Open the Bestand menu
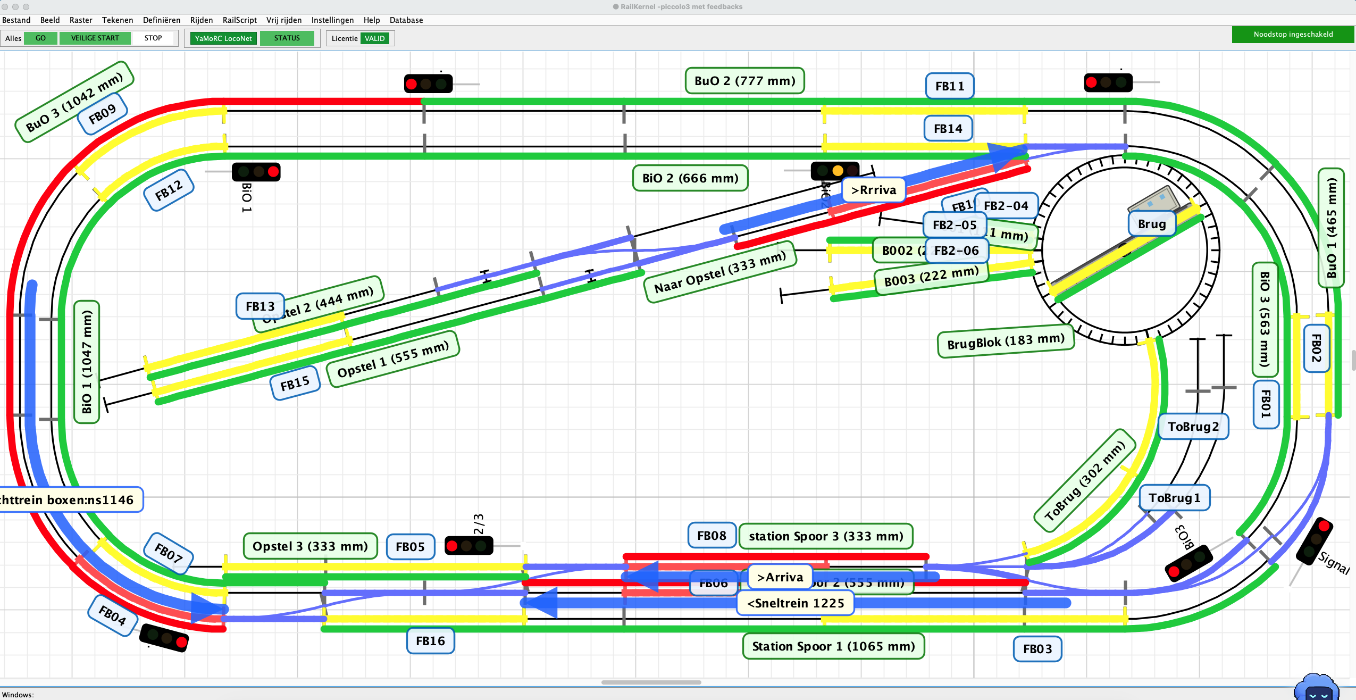Viewport: 1356px width, 700px height. click(x=16, y=20)
